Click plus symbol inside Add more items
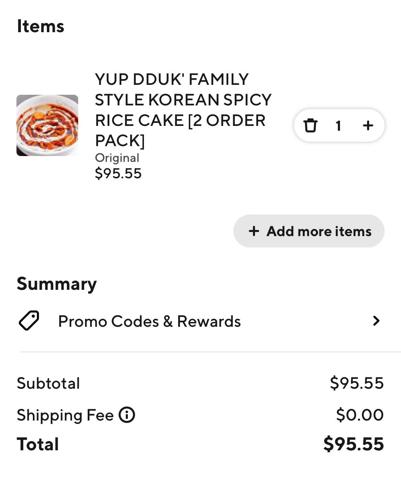The image size is (401, 490). coord(254,231)
